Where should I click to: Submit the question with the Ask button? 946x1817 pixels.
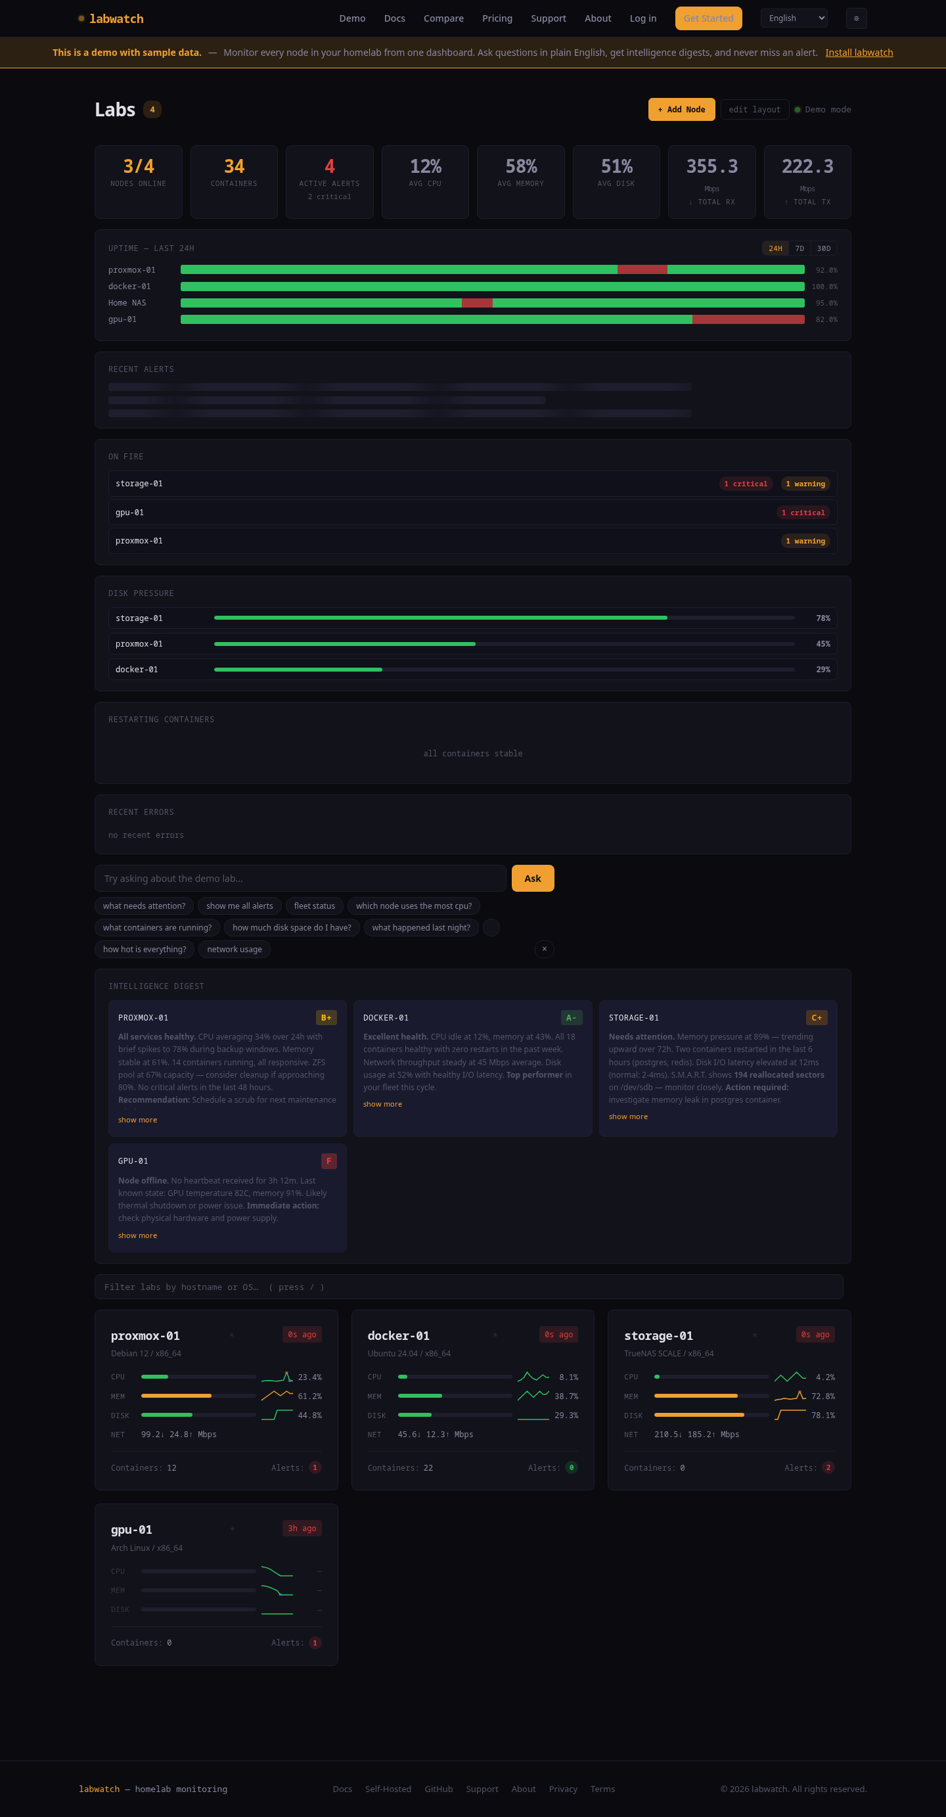click(x=532, y=878)
